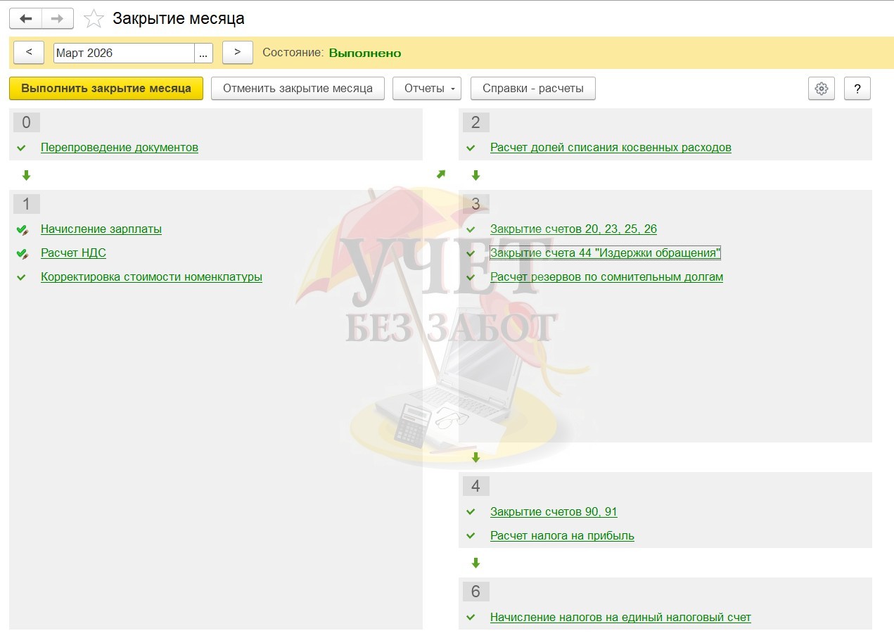Open period picker with ellipsis button
Screen dimensions: 894x638
click(x=203, y=53)
